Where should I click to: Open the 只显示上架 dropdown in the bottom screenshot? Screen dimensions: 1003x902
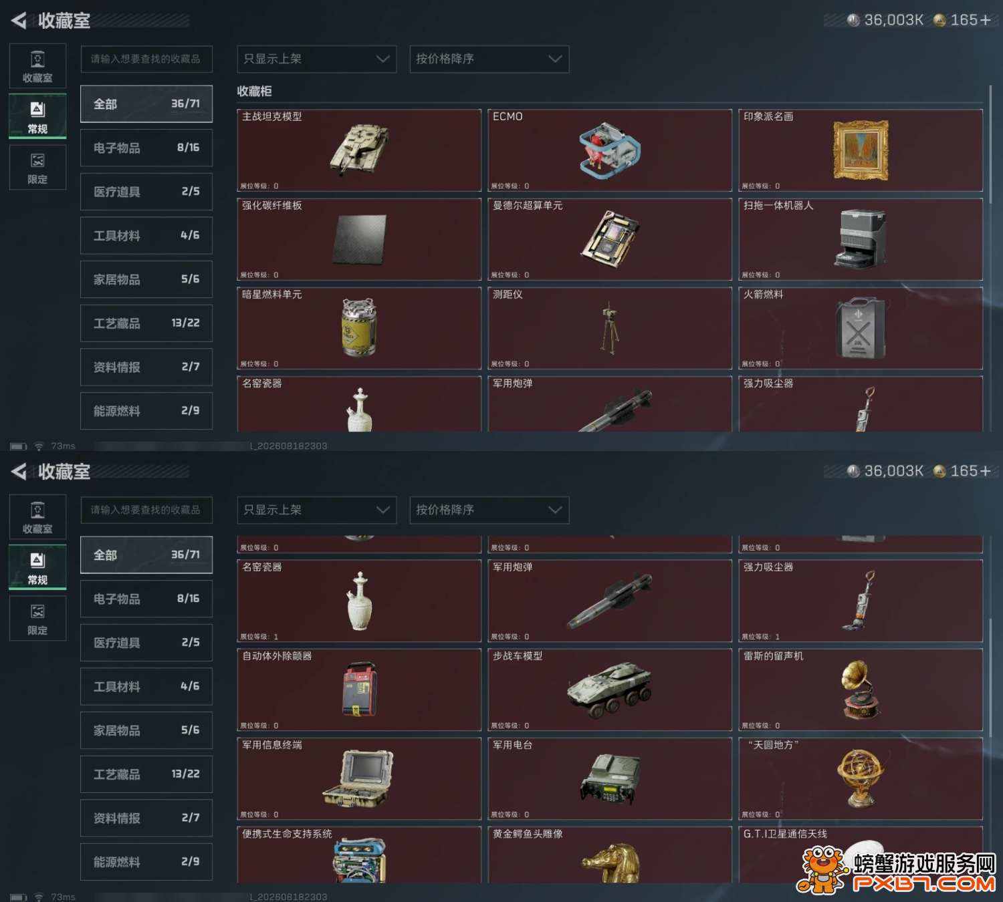(317, 510)
